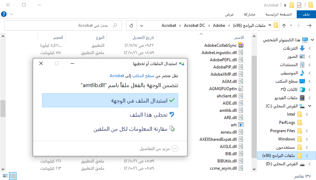Click the Acrobat destination link in dialog
The height and width of the screenshot is (180, 316).
(x=117, y=76)
